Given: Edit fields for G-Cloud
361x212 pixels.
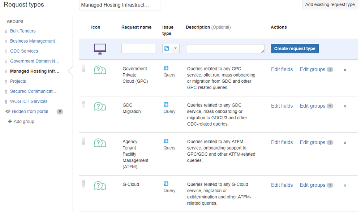Looking at the screenshot, I should click(x=282, y=185).
